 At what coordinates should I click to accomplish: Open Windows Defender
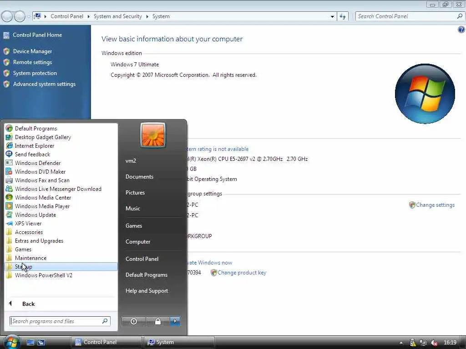pyautogui.click(x=38, y=163)
